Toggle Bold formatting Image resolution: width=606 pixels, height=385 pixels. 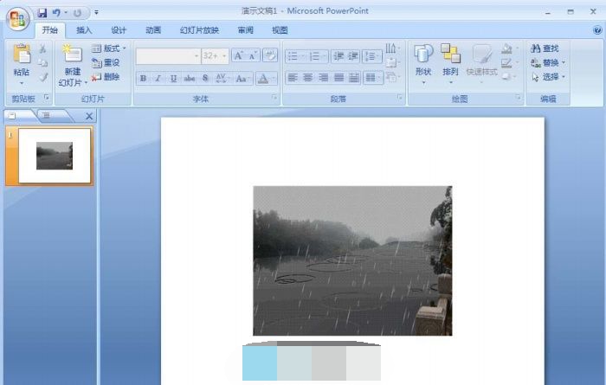(x=143, y=78)
